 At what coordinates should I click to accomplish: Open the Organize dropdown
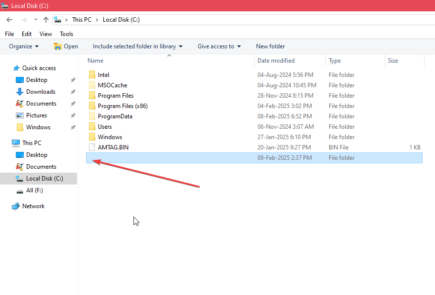pos(24,46)
